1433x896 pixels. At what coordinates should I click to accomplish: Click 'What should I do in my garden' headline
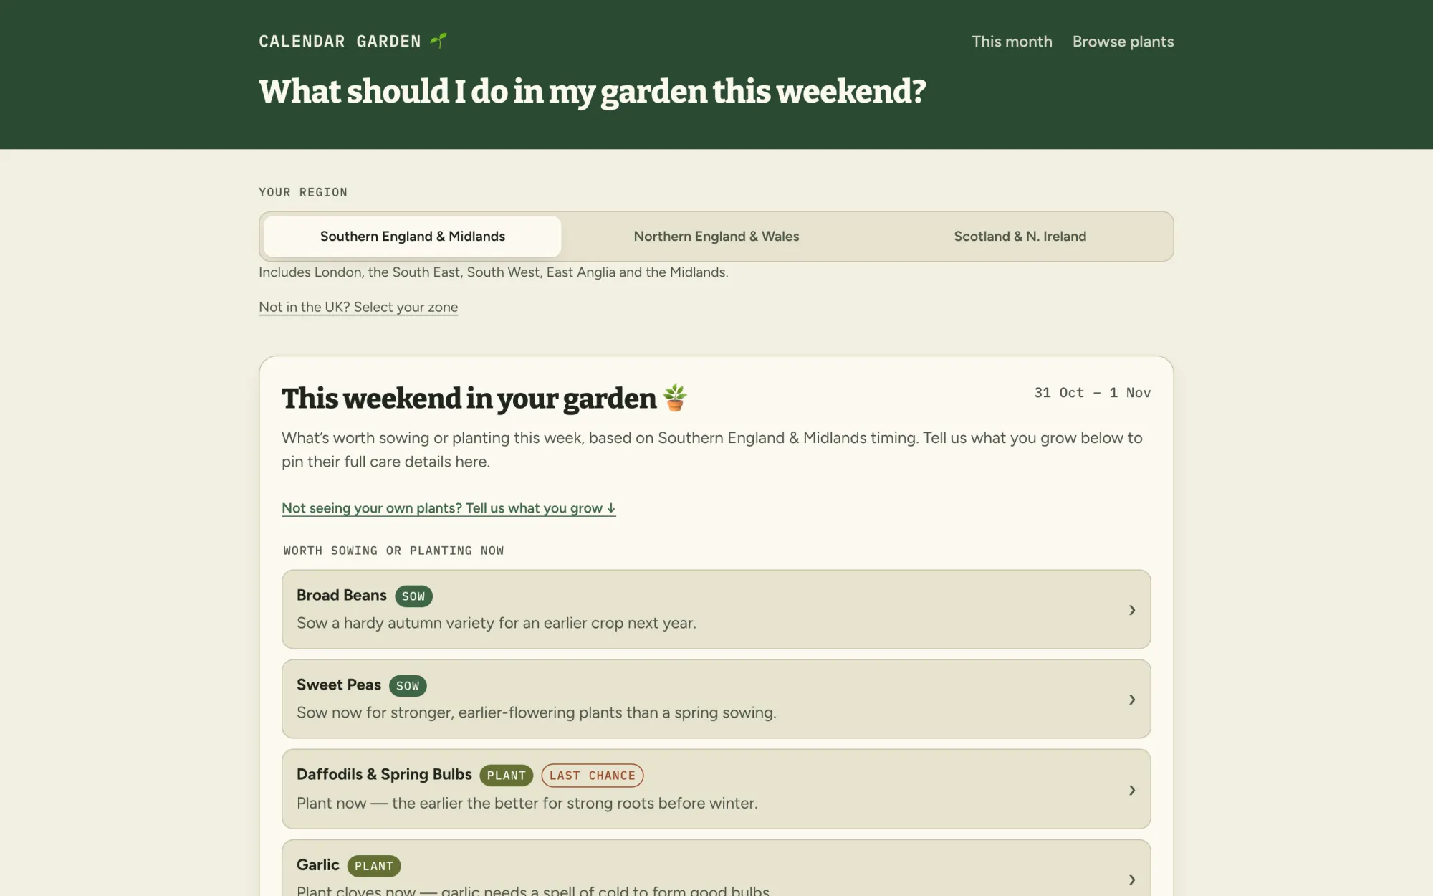click(593, 92)
